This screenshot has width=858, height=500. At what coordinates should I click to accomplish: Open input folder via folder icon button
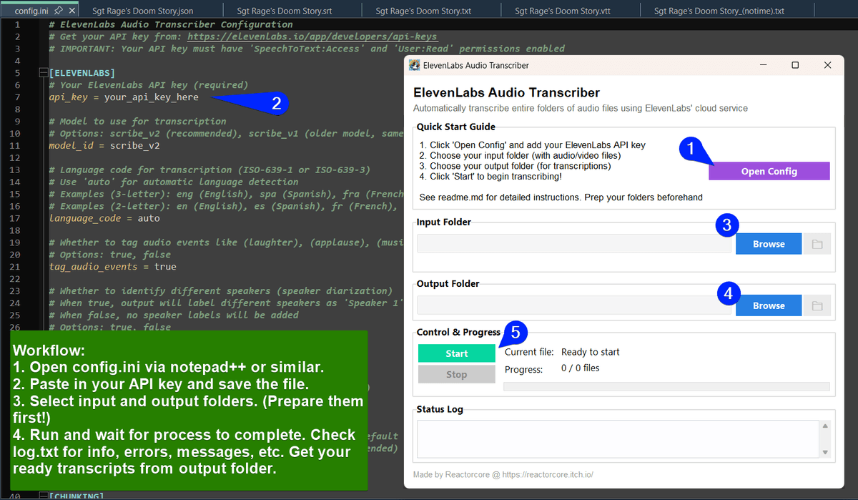point(817,244)
